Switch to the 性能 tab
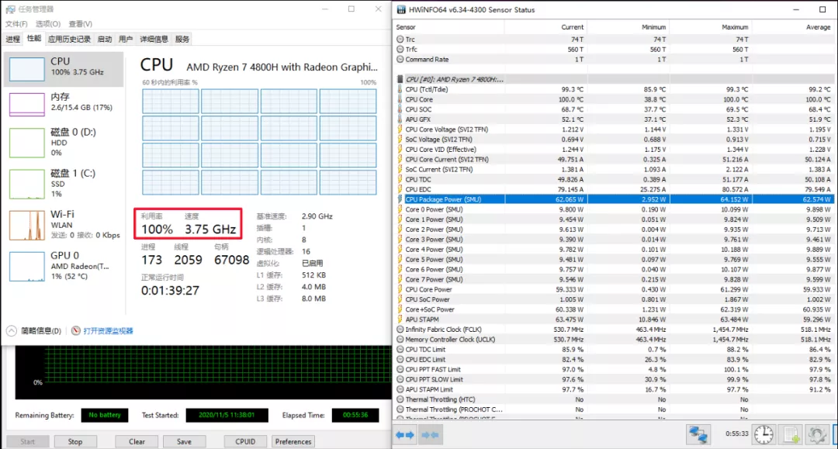Viewport: 838px width, 449px height. [x=33, y=39]
